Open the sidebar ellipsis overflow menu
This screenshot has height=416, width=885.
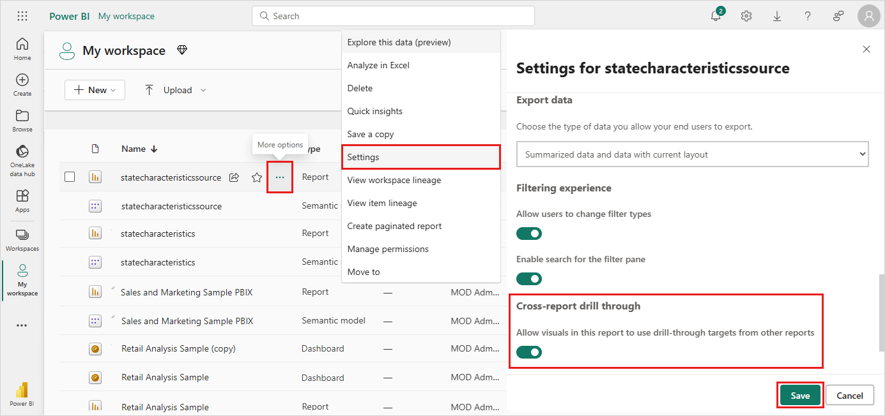pyautogui.click(x=22, y=325)
